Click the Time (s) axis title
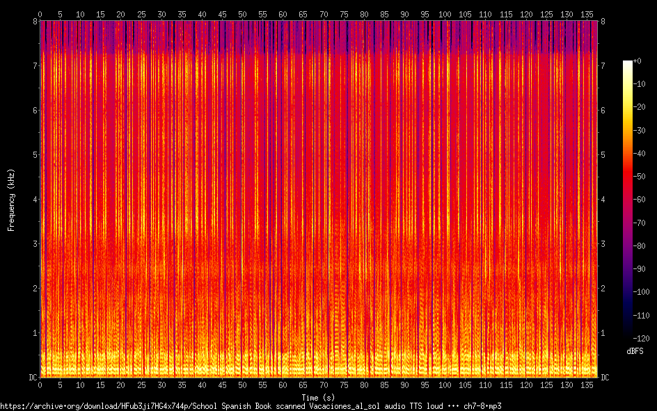The height and width of the screenshot is (411, 657). coord(318,398)
